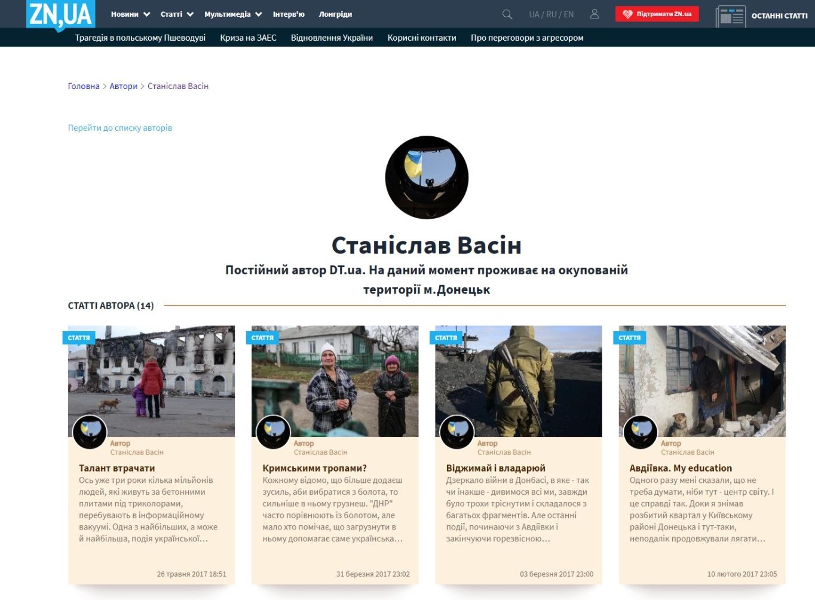
Task: Open the Новини menu
Action: (x=124, y=14)
